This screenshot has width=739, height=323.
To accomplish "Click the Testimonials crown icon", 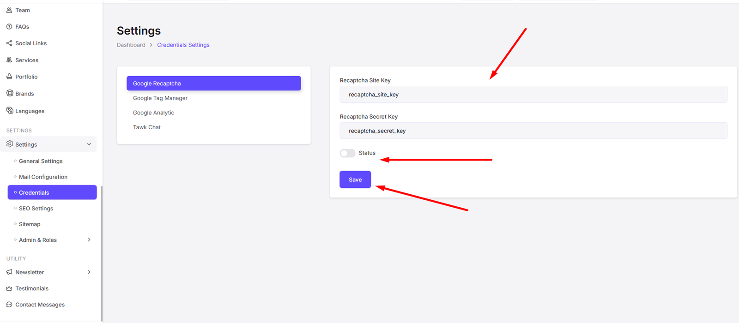I will tap(9, 288).
